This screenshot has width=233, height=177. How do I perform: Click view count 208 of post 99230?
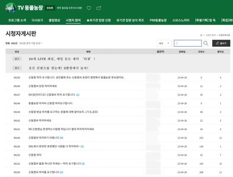[x=201, y=172]
